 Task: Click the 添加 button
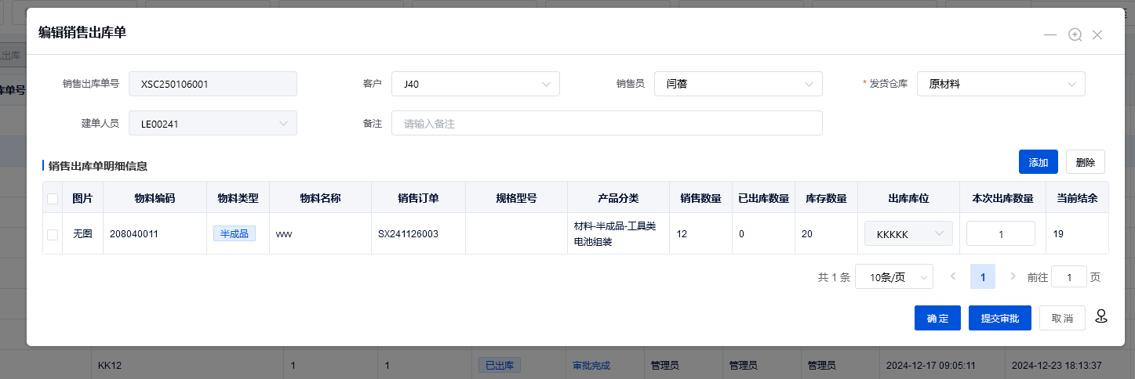(x=1038, y=162)
